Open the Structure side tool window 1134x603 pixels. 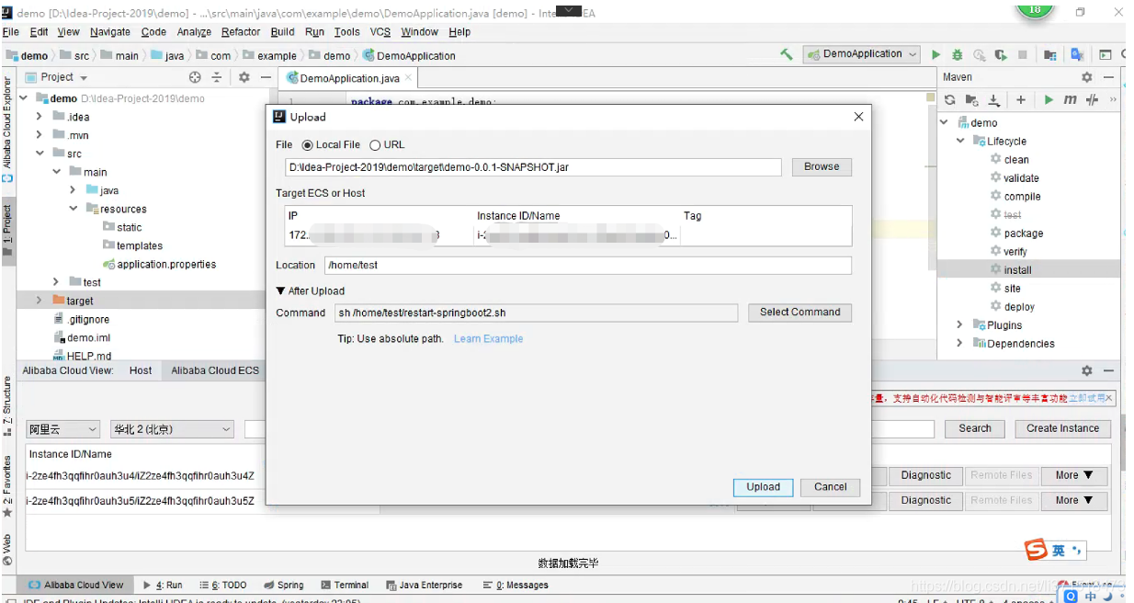tap(7, 405)
